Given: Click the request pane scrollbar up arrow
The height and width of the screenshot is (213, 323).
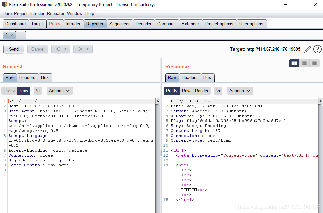Looking at the screenshot, I should click(x=158, y=101).
